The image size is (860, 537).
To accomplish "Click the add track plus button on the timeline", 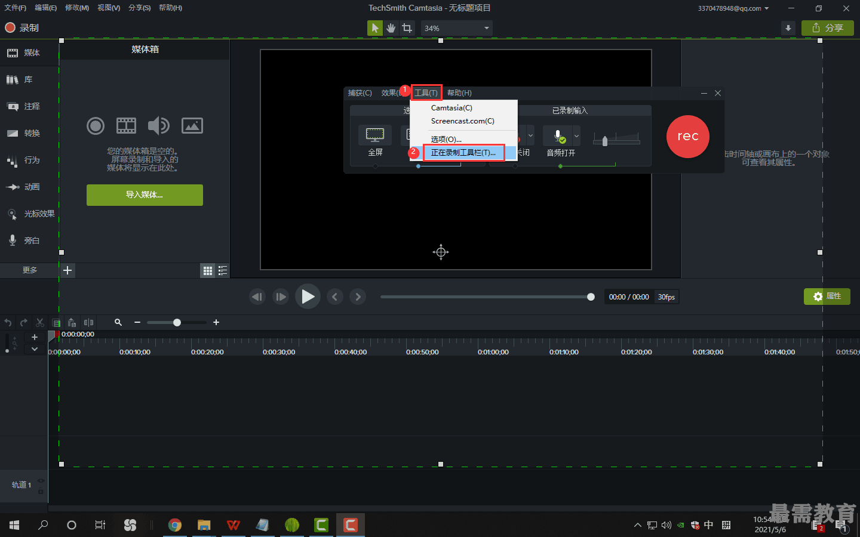I will pyautogui.click(x=35, y=337).
